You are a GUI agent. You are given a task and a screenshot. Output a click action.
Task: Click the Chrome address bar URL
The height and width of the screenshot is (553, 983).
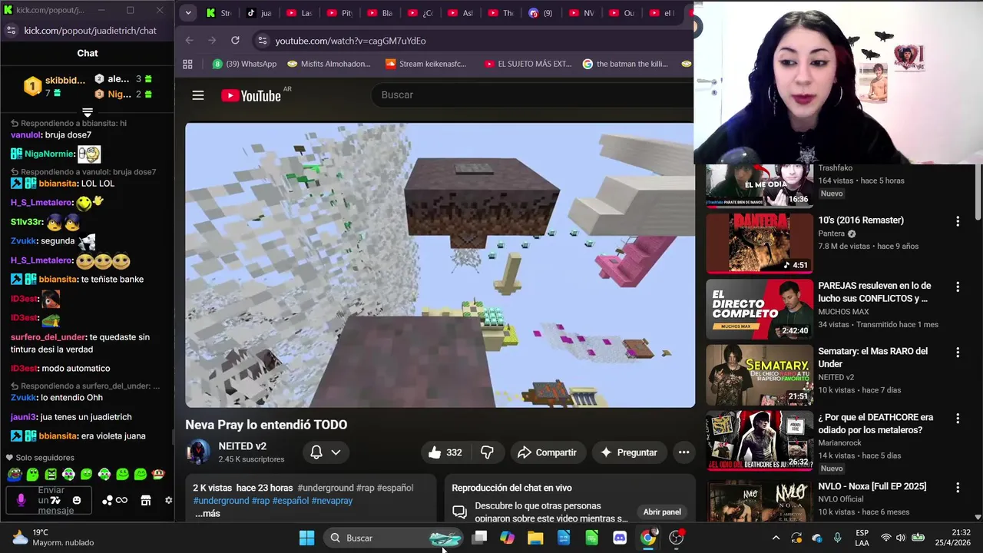(x=351, y=41)
